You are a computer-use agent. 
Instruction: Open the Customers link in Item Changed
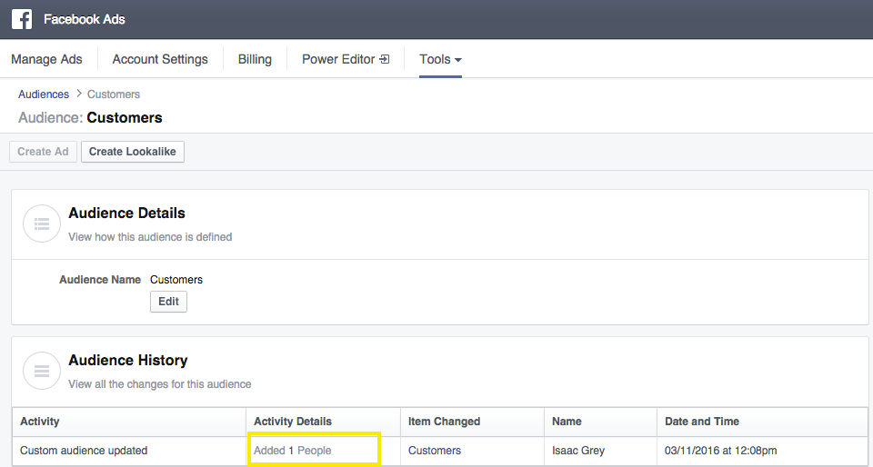435,451
